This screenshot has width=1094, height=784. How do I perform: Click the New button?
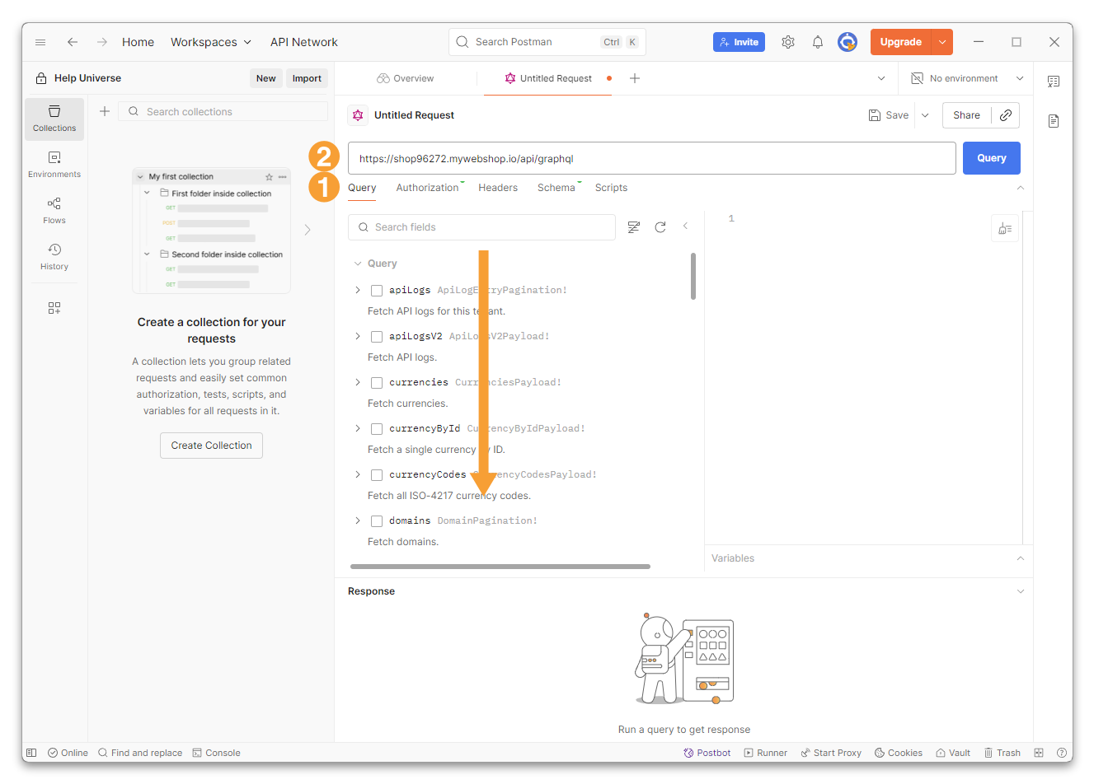(265, 78)
